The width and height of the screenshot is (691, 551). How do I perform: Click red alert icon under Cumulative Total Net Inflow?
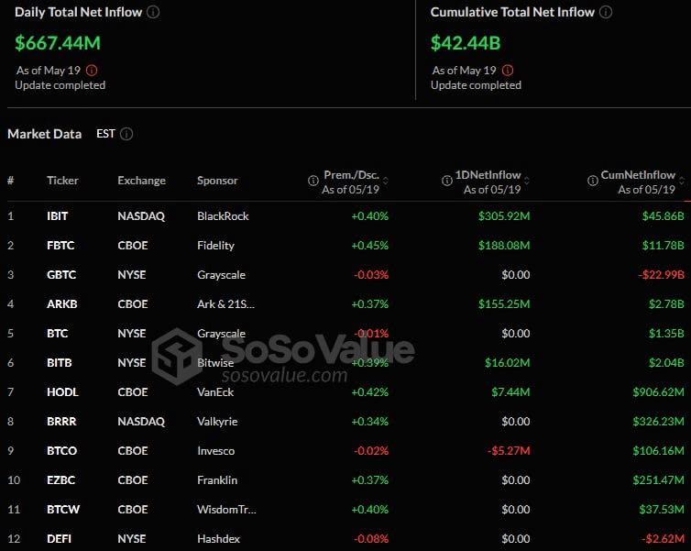point(508,70)
